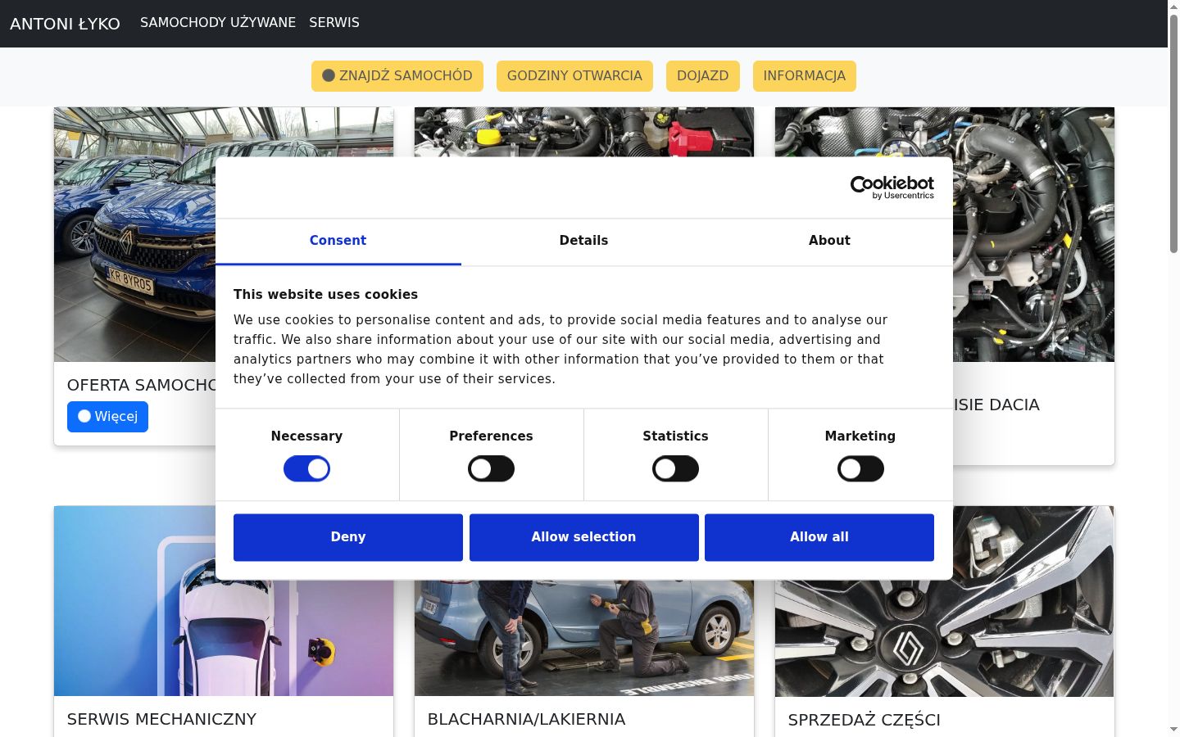Switch to the About tab
Viewport: 1180px width, 737px height.
click(829, 241)
